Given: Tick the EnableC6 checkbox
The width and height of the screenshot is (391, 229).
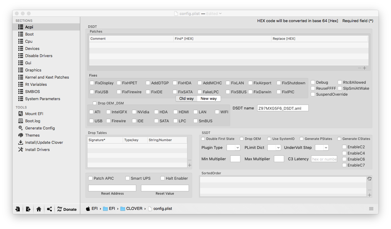Looking at the screenshot, I should [344, 159].
